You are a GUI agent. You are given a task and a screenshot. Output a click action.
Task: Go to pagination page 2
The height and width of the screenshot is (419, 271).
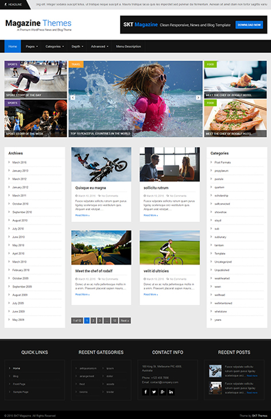click(x=93, y=320)
